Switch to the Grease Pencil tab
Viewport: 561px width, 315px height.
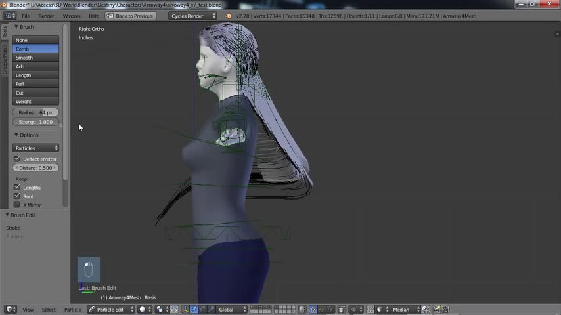point(5,59)
